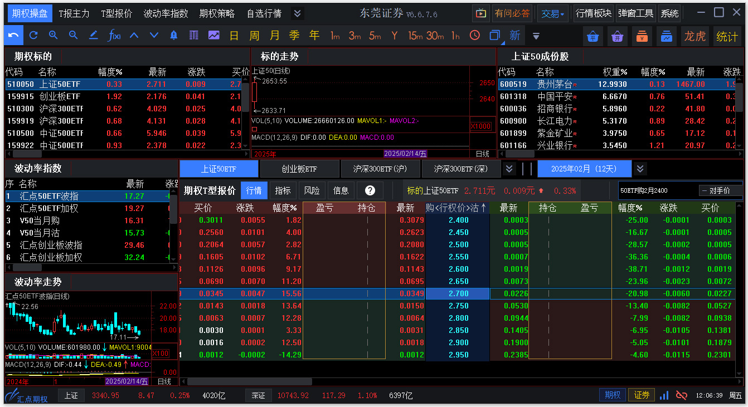The image size is (748, 407).
Task: Open the T型报价 tab
Action: [116, 13]
